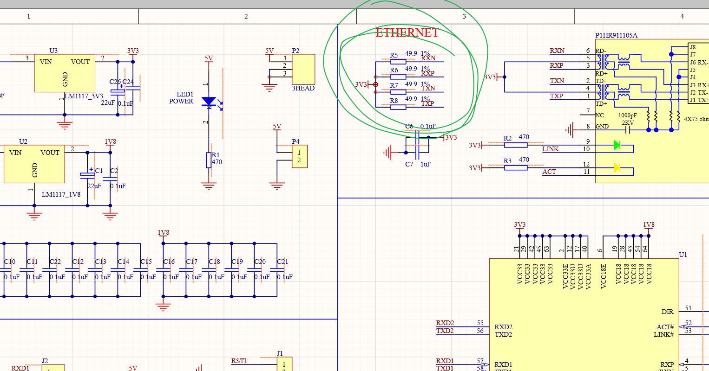
Task: Click the RXN net label beside R5
Action: tap(428, 58)
